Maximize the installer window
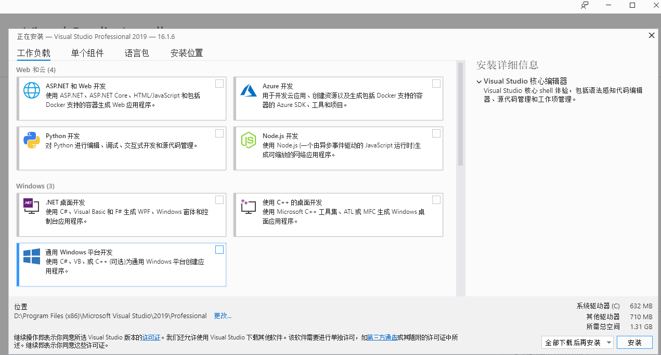 click(632, 5)
